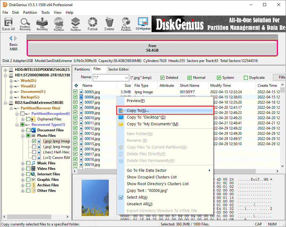Click the Copy To "My Documents" folder icon
Screen dimensions: 286x227
121,124
